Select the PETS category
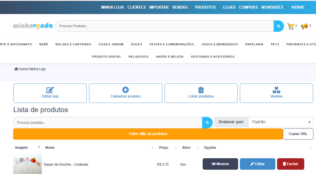 pyautogui.click(x=275, y=44)
